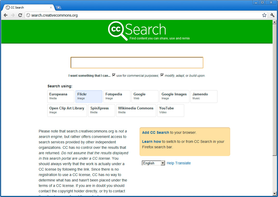Click the CC Search magnifier logo
Viewport: 278px width, 197px height.
117,31
